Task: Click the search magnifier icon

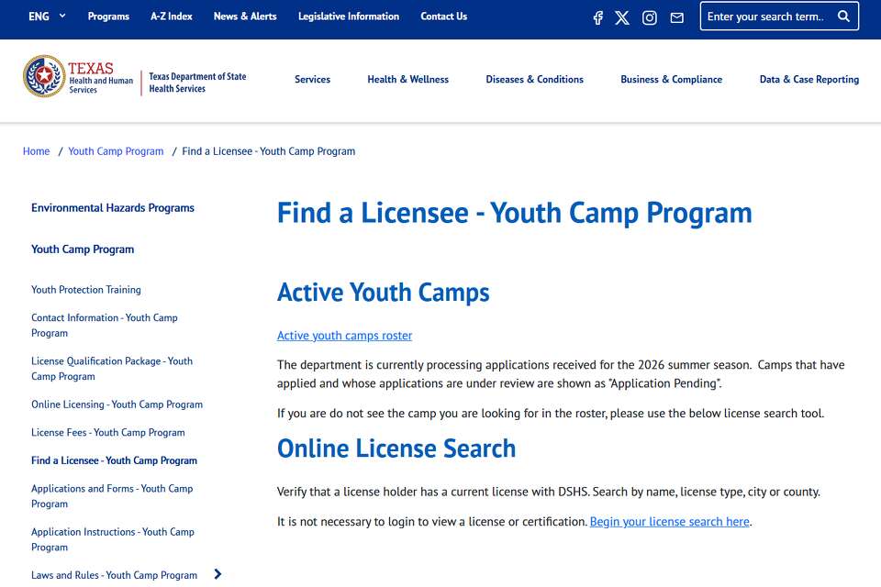Action: pos(843,17)
